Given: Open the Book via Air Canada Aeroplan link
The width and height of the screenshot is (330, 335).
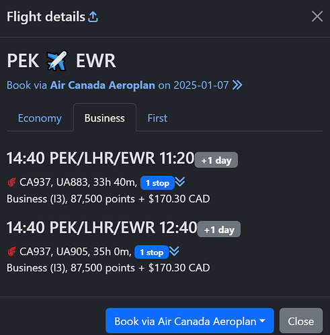Looking at the screenshot, I should pyautogui.click(x=124, y=85).
